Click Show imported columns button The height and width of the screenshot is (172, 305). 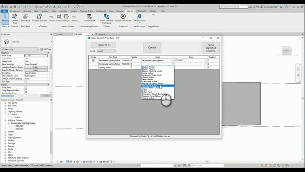tap(211, 48)
